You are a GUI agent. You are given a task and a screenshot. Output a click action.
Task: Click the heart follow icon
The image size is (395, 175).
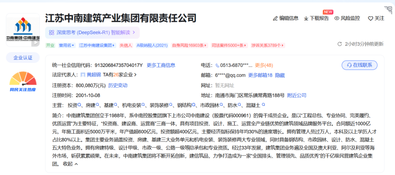coord(370,19)
